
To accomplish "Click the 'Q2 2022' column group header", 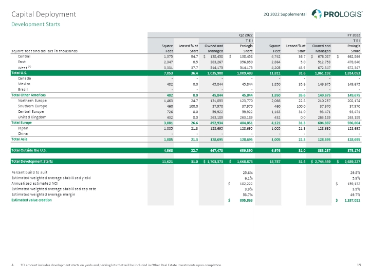I will 246,35.
